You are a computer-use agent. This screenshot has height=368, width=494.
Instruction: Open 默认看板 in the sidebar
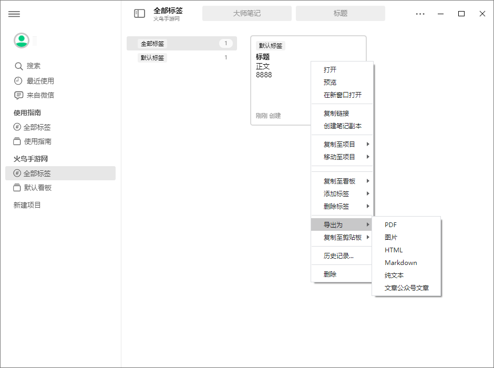38,188
